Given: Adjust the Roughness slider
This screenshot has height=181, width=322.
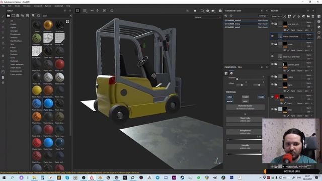Looking at the screenshot, I should (245, 140).
